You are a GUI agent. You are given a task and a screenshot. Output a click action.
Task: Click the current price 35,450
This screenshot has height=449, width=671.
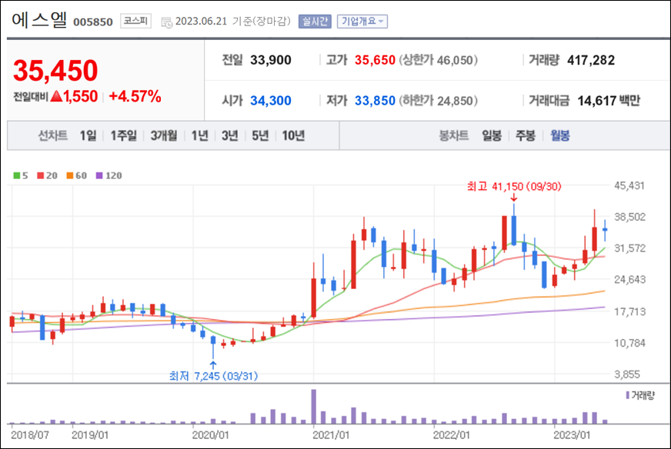point(55,70)
